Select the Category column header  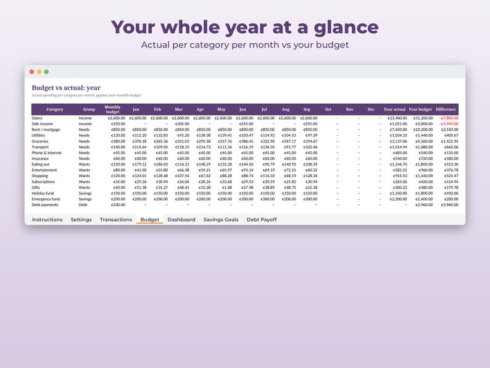(x=55, y=109)
